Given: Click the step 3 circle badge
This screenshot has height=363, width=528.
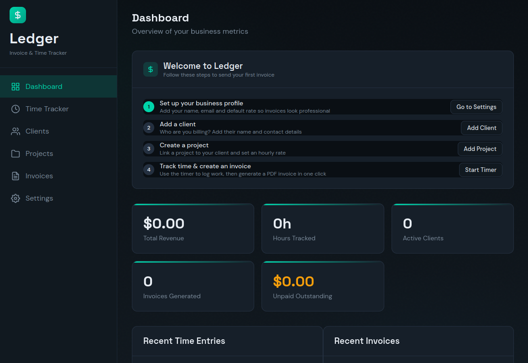Looking at the screenshot, I should (x=149, y=149).
